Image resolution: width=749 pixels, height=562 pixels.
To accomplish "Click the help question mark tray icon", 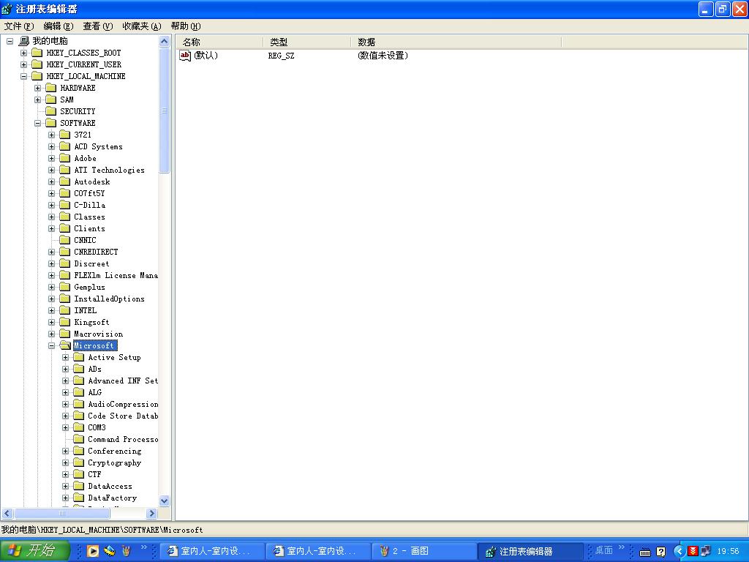I will (x=661, y=552).
